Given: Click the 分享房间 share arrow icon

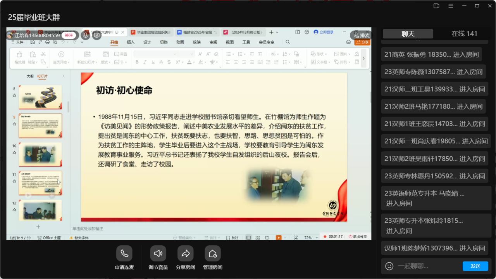Looking at the screenshot, I should pos(185,254).
